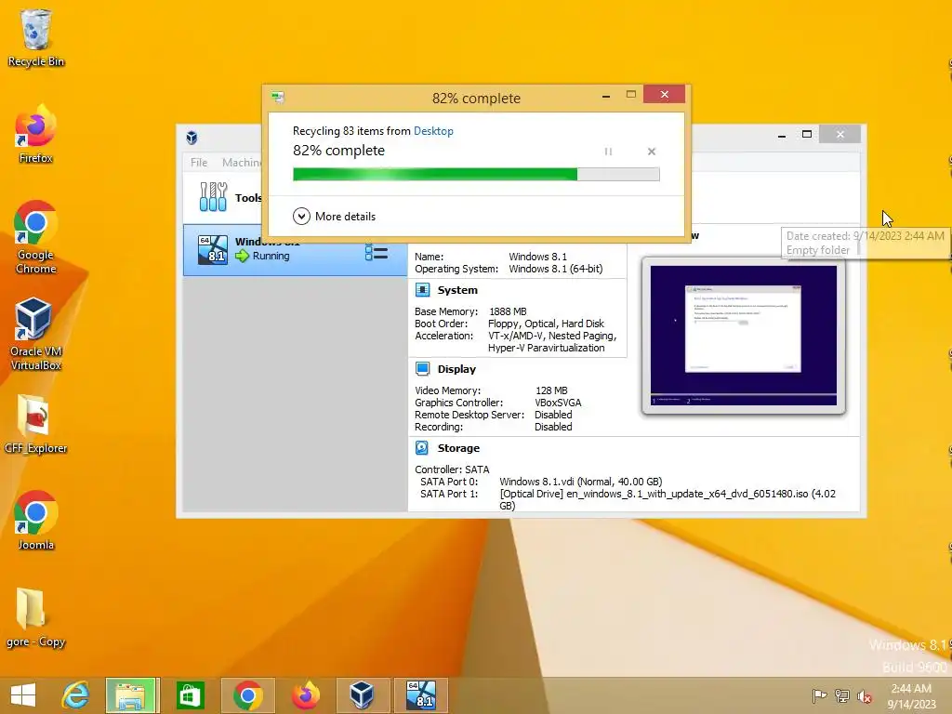Image resolution: width=952 pixels, height=714 pixels.
Task: Click the VirtualBox cube title bar icon
Action: click(x=192, y=138)
